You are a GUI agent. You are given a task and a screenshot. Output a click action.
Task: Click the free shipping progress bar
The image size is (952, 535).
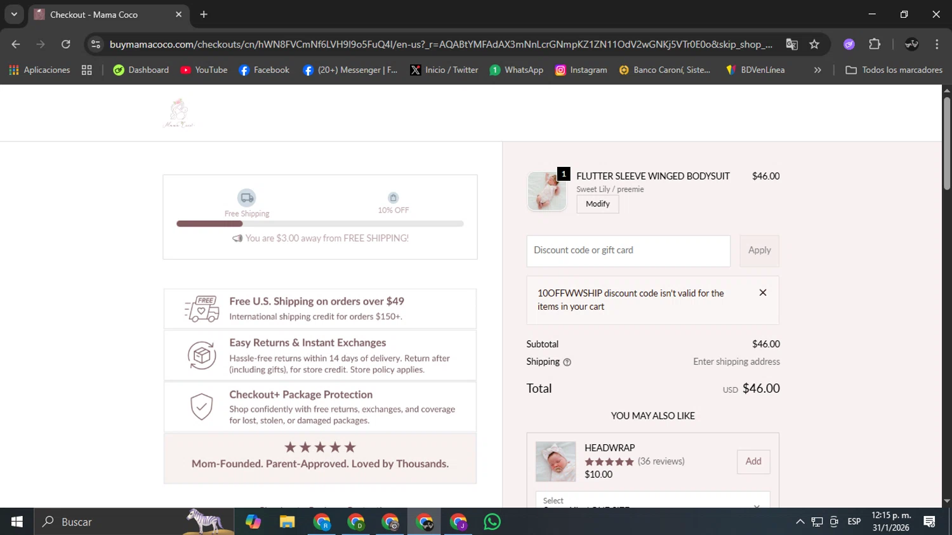coord(320,223)
